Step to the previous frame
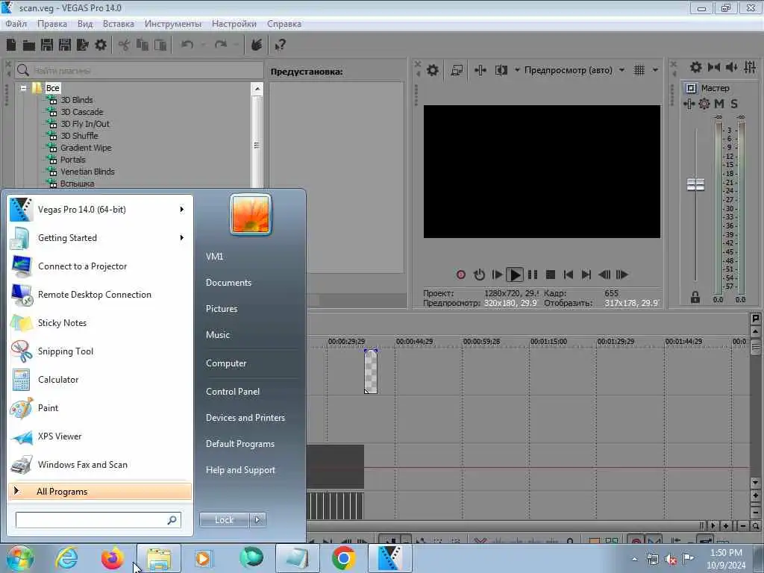This screenshot has height=573, width=764. click(x=604, y=275)
